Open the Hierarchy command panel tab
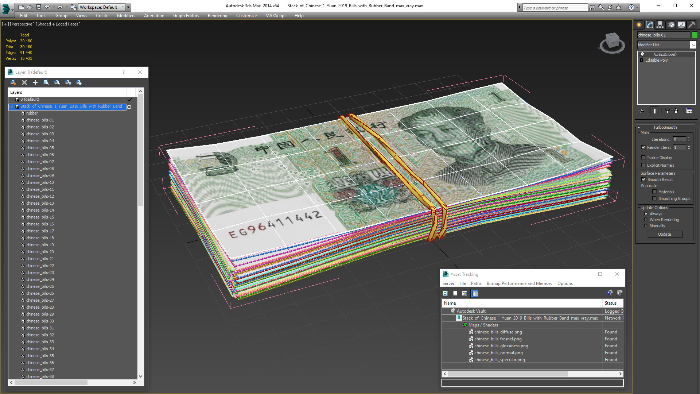 (660, 25)
